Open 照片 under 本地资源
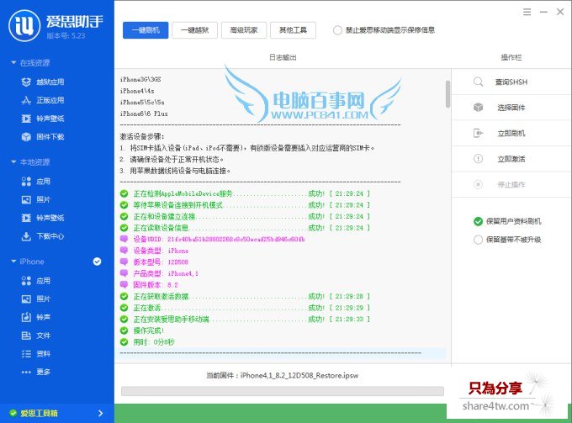 pos(36,199)
